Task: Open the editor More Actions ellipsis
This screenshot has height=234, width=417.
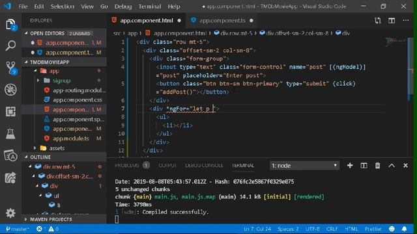Action: [405, 20]
